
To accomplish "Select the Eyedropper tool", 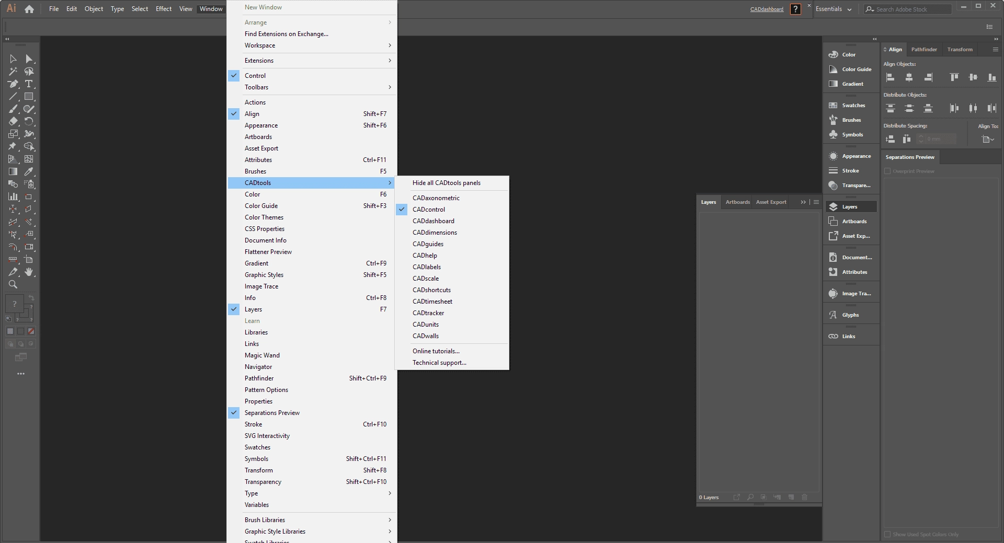I will click(x=30, y=171).
